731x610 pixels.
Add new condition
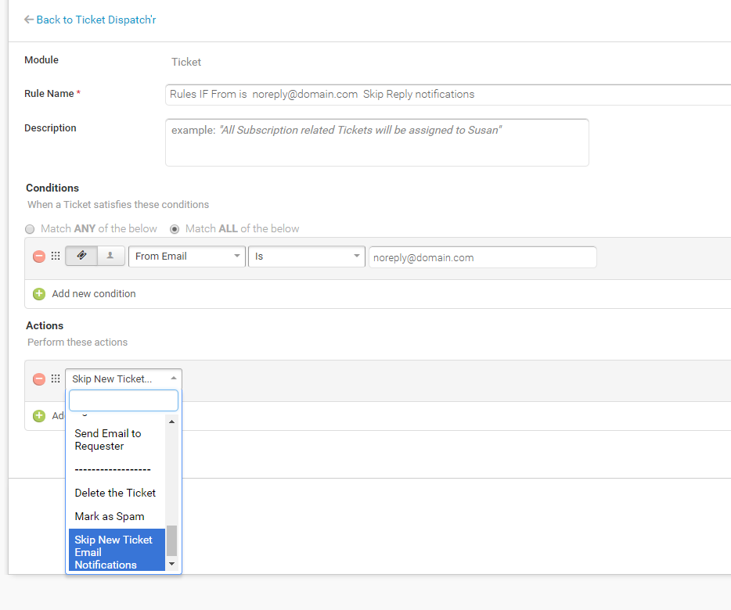94,294
